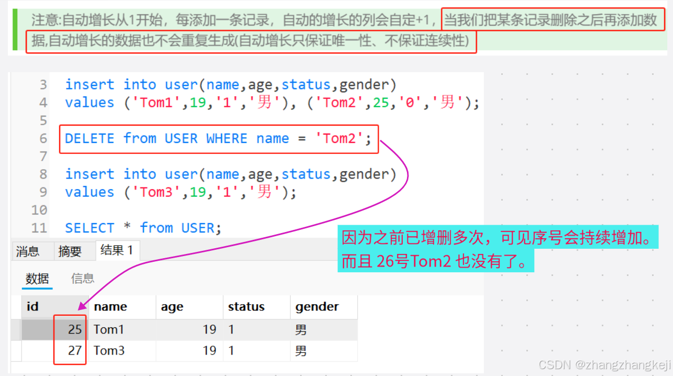Select the row containing Tom1
Screen dimensions: 673x376
[x=108, y=329]
